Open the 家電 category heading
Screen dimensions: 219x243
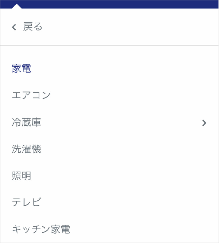point(21,68)
